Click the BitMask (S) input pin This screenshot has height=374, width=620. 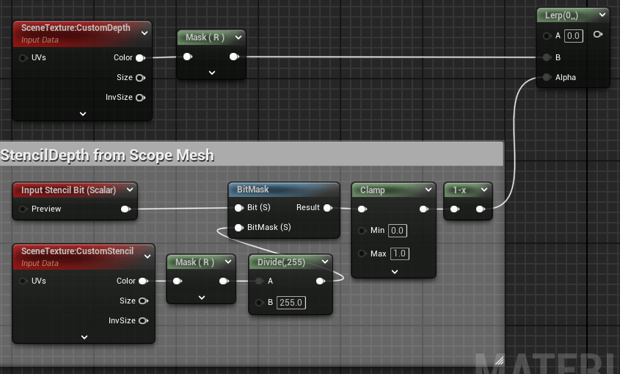click(238, 228)
